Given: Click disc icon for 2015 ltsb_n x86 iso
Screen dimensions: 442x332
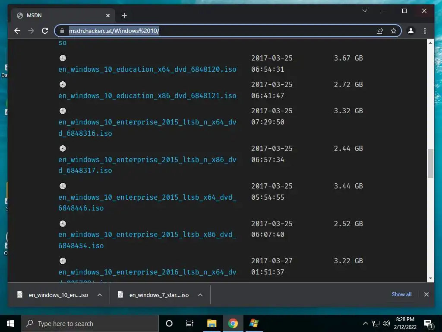Looking at the screenshot, I should point(63,149).
